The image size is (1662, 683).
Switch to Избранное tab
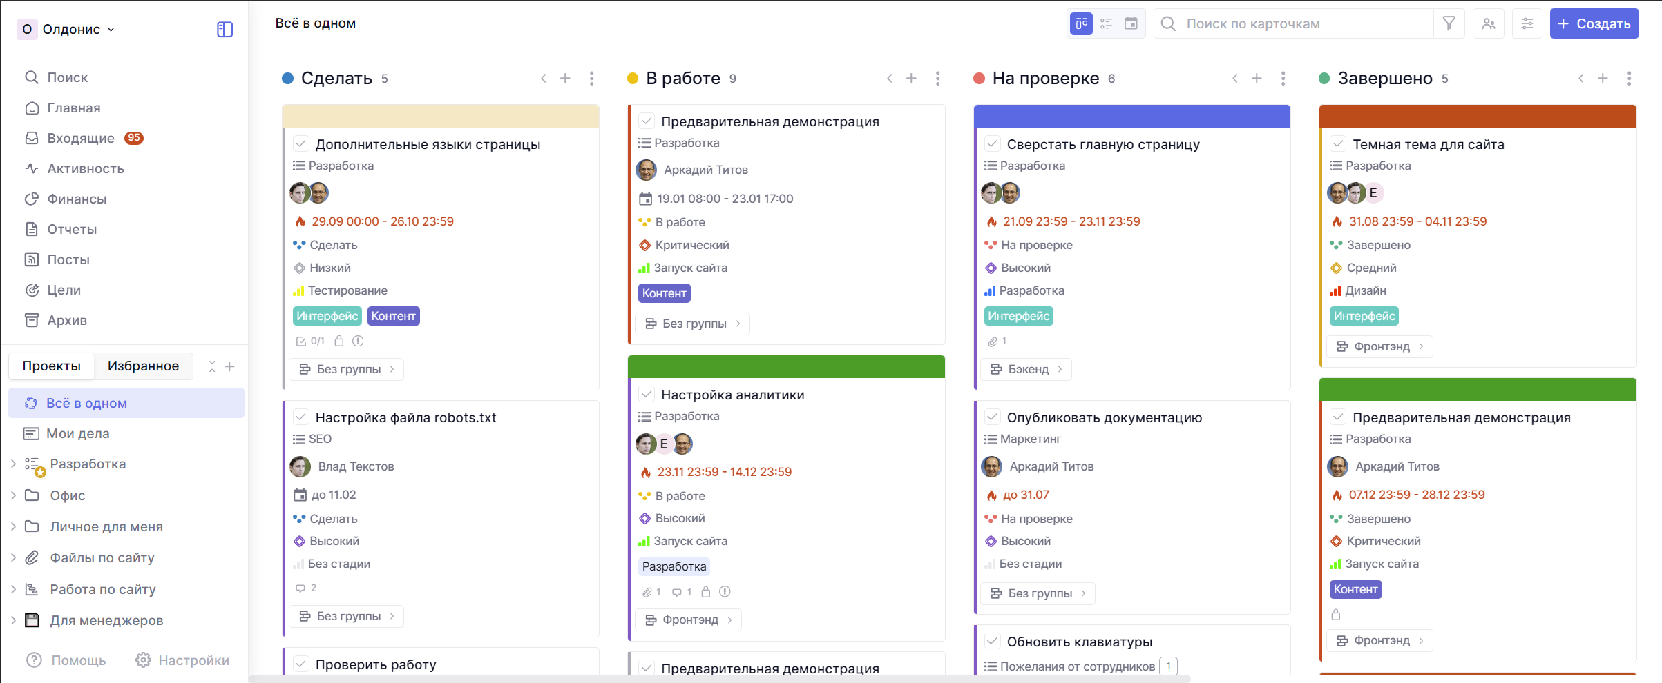[x=143, y=366]
